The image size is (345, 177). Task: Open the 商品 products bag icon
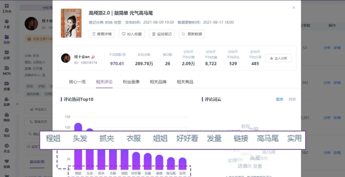pos(7,115)
